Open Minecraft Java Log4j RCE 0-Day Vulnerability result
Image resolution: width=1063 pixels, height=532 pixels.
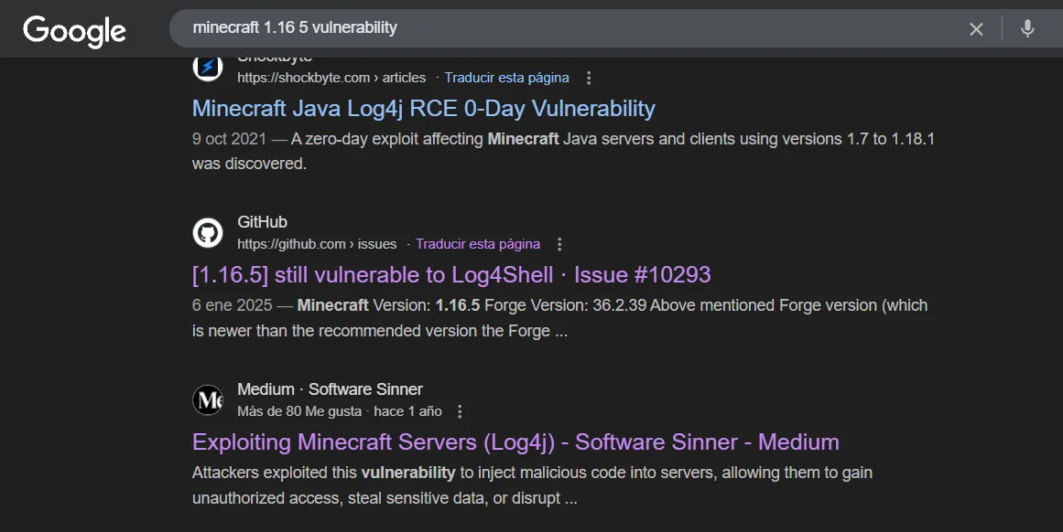tap(424, 108)
